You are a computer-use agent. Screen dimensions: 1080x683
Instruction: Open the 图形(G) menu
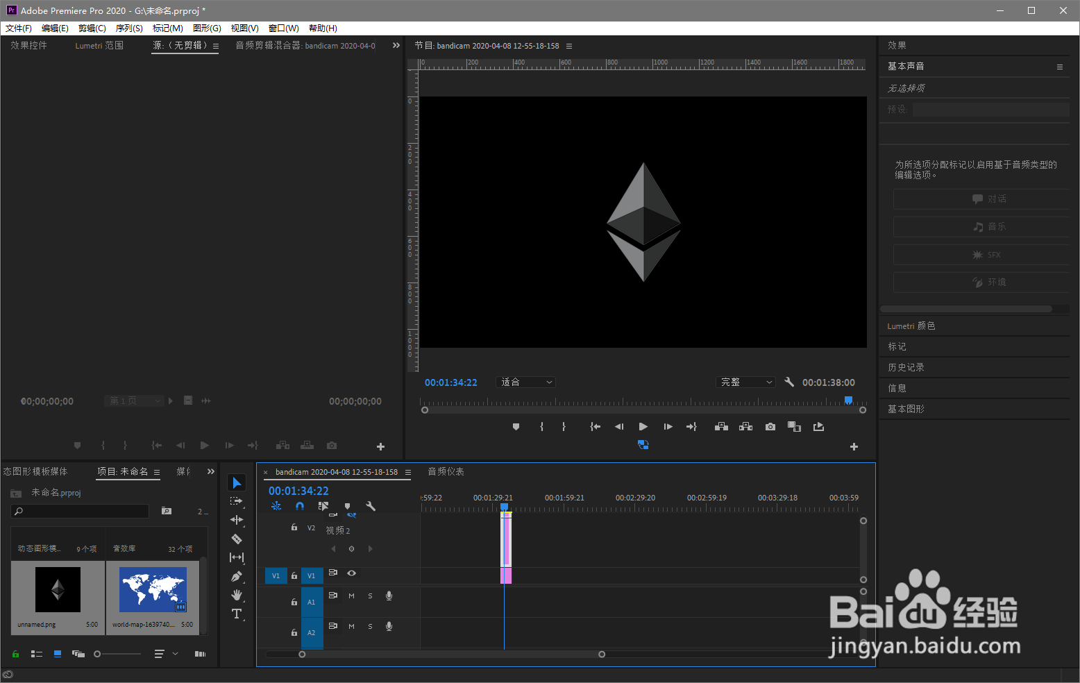coord(207,28)
